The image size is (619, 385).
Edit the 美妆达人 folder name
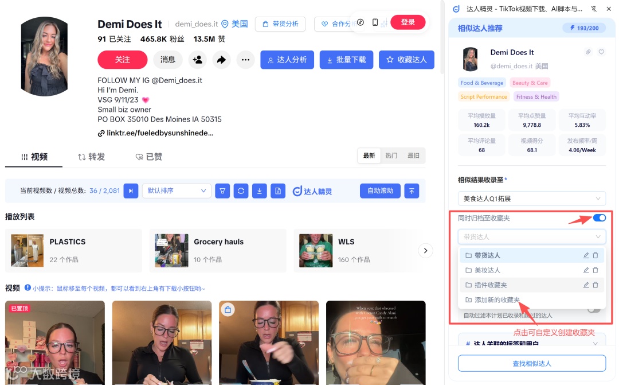[x=586, y=270]
